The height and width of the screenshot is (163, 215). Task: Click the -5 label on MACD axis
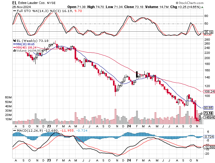click(208, 140)
